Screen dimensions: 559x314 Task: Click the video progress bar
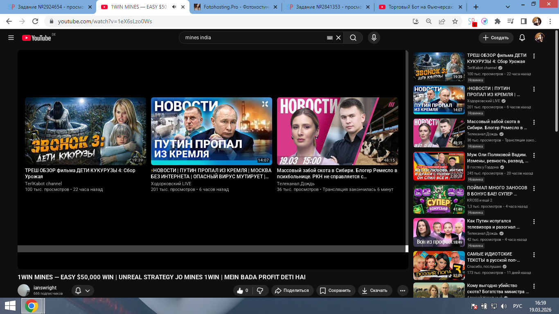click(x=211, y=249)
